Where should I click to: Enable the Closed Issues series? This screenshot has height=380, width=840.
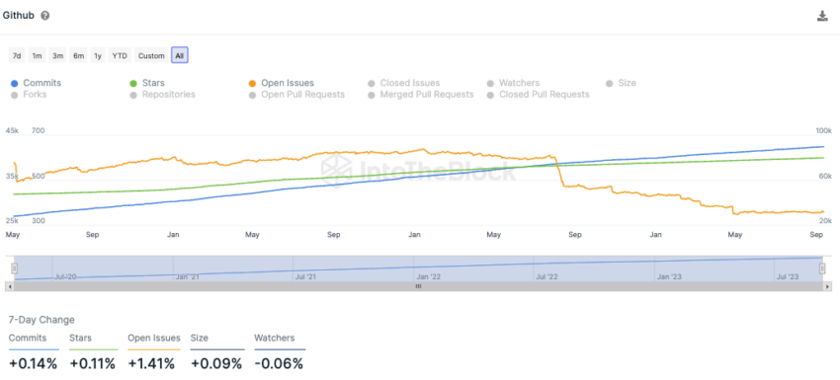[x=404, y=83]
